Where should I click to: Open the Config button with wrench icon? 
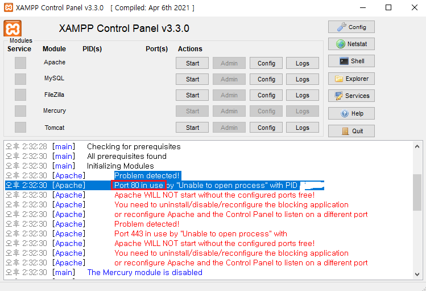[351, 27]
